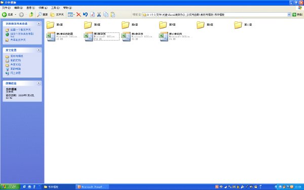Open My Network Places (网上邻居) link
Screen dimensions: 304x190
[x=15, y=73]
